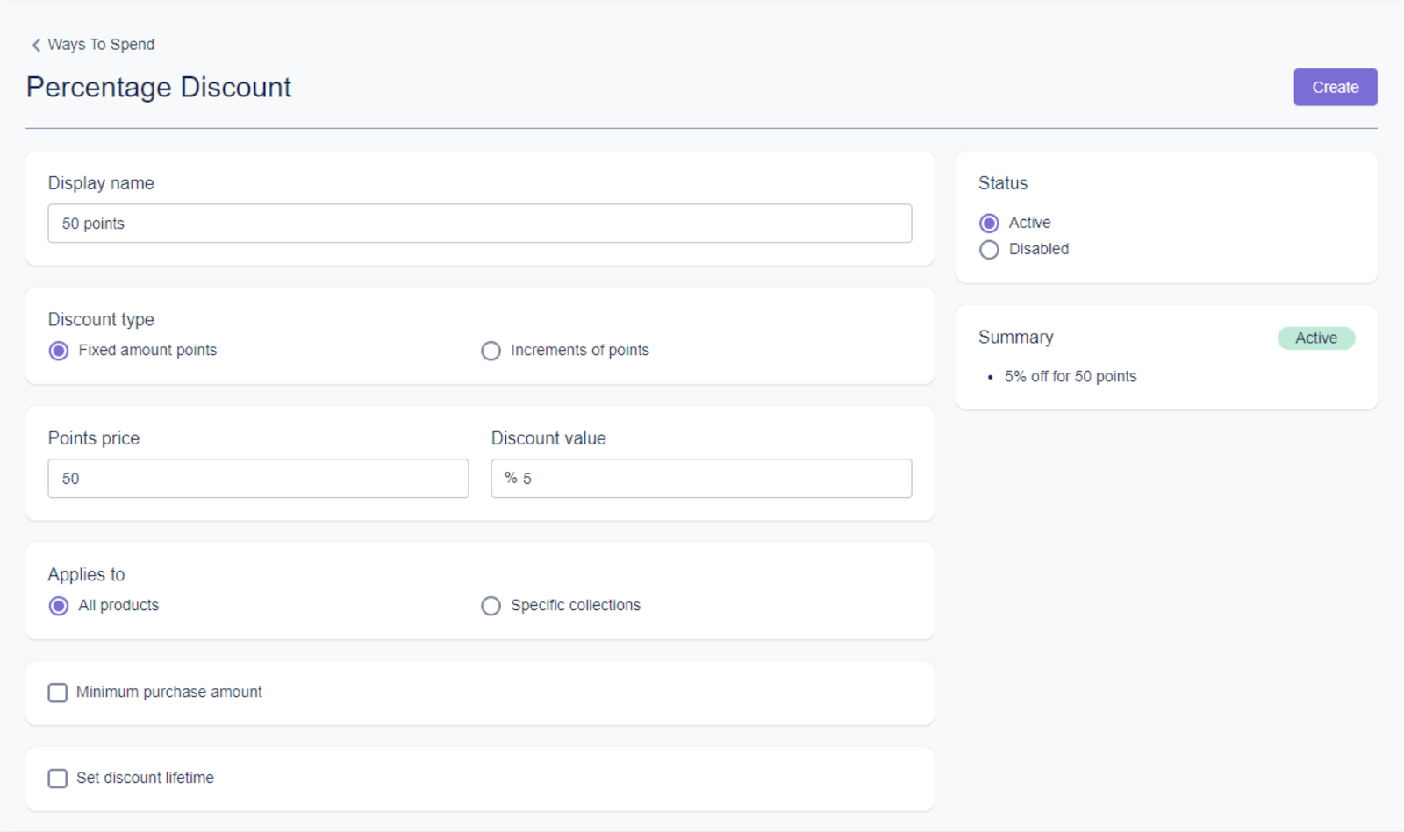
Task: Tick the Set discount lifetime checkbox
Action: click(58, 779)
